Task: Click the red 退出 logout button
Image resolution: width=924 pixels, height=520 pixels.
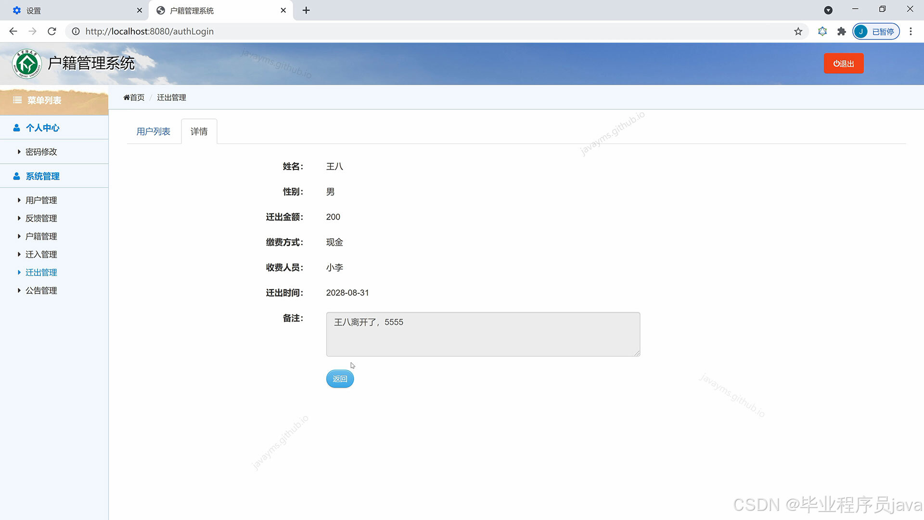Action: 844,64
